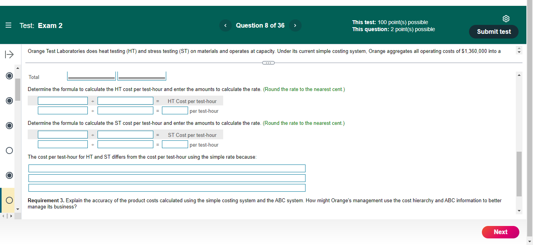Open the hamburger navigation menu
The image size is (533, 245).
point(8,25)
